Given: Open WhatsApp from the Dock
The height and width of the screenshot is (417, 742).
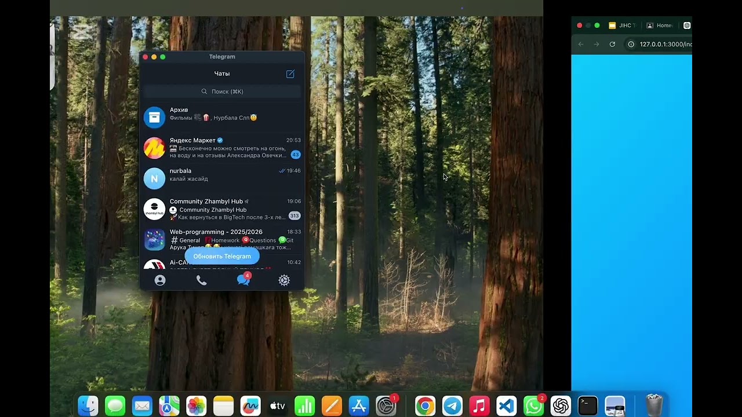Looking at the screenshot, I should pos(533,406).
